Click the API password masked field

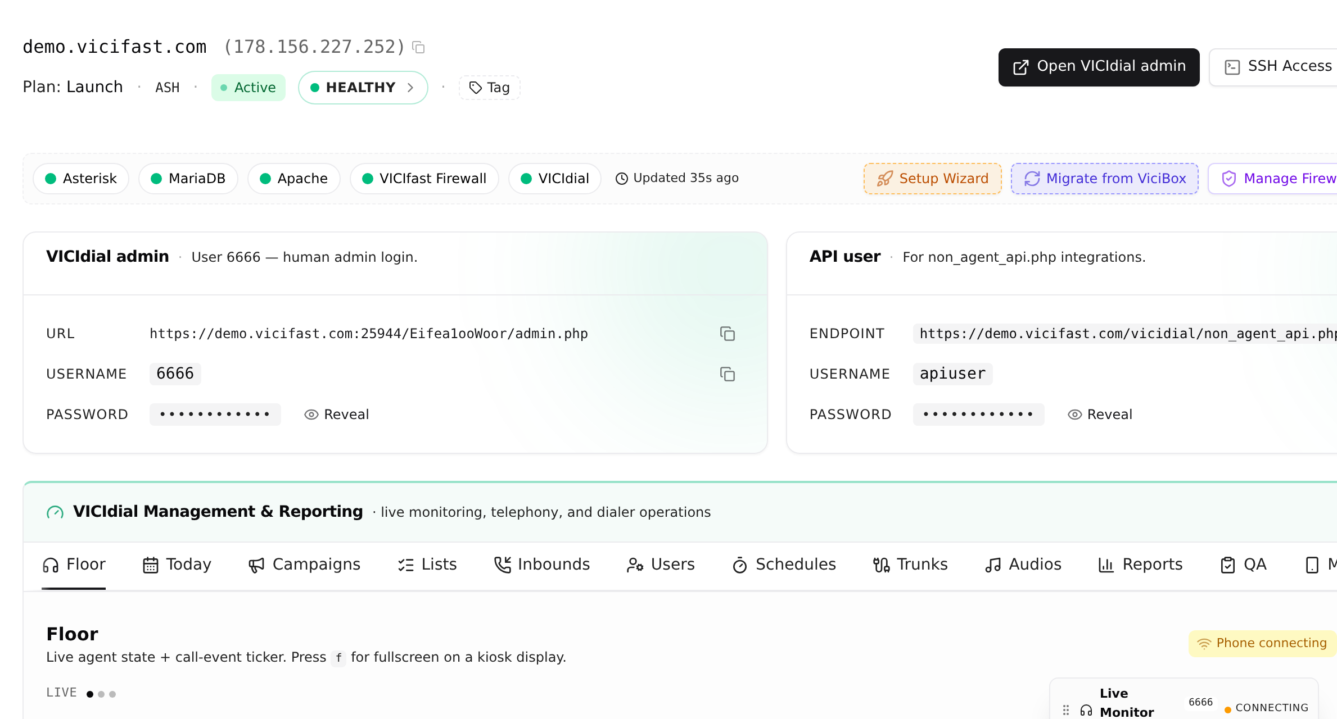[x=979, y=415]
